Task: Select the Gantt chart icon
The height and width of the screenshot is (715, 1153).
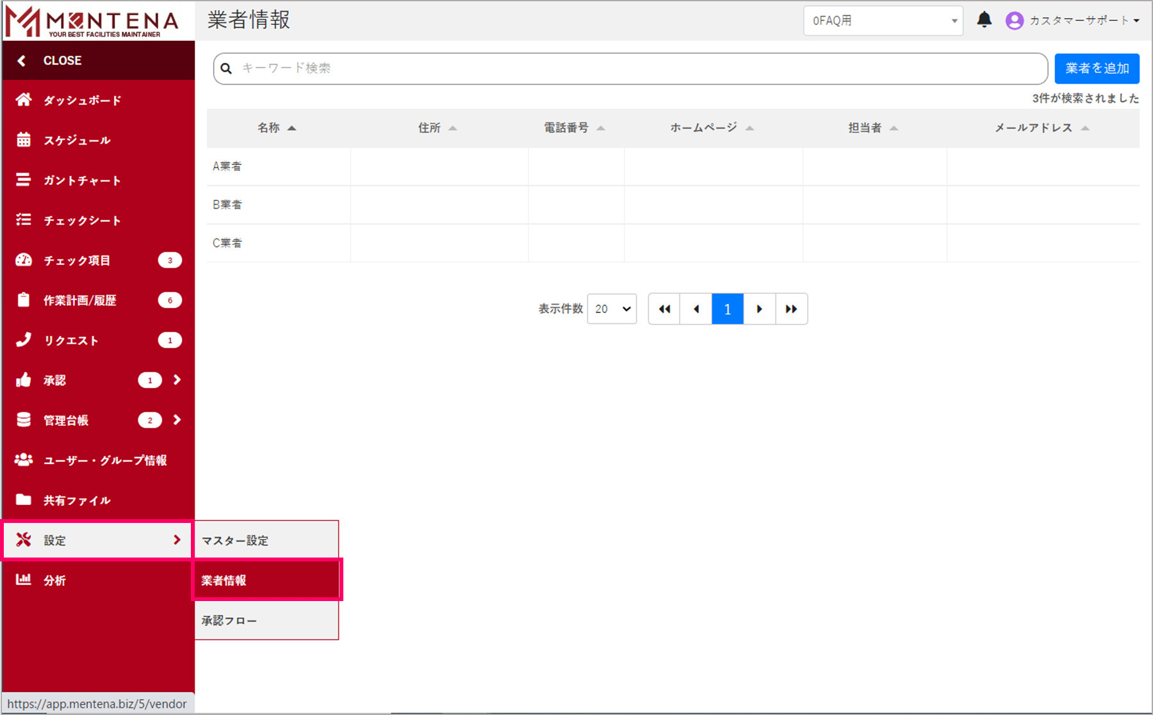Action: [24, 180]
